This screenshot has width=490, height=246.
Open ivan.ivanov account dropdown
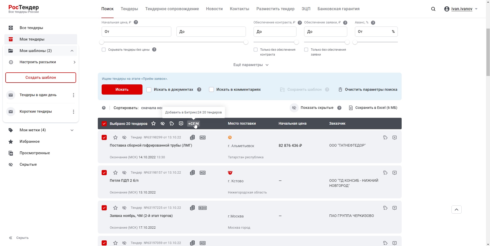pyautogui.click(x=462, y=9)
